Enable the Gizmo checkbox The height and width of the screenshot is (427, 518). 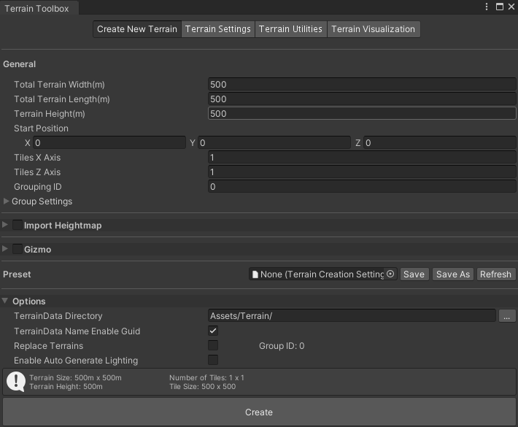pos(18,250)
